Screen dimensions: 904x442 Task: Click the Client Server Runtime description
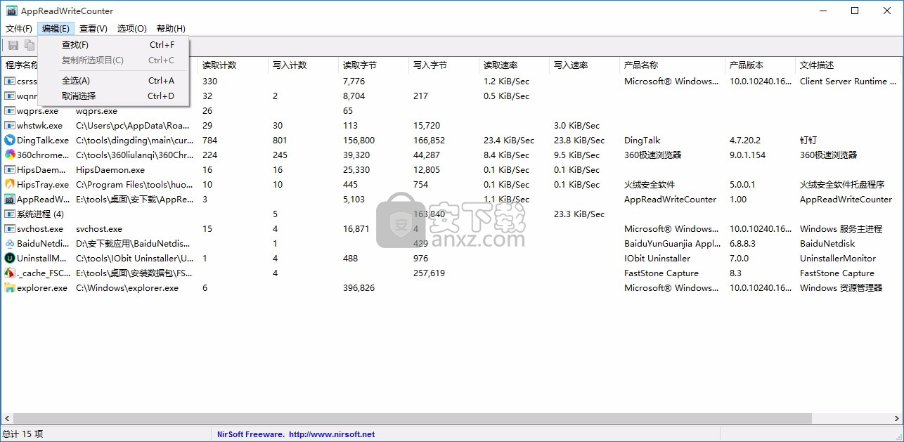click(847, 82)
